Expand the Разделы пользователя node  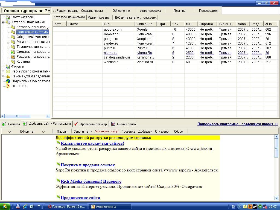8,57
